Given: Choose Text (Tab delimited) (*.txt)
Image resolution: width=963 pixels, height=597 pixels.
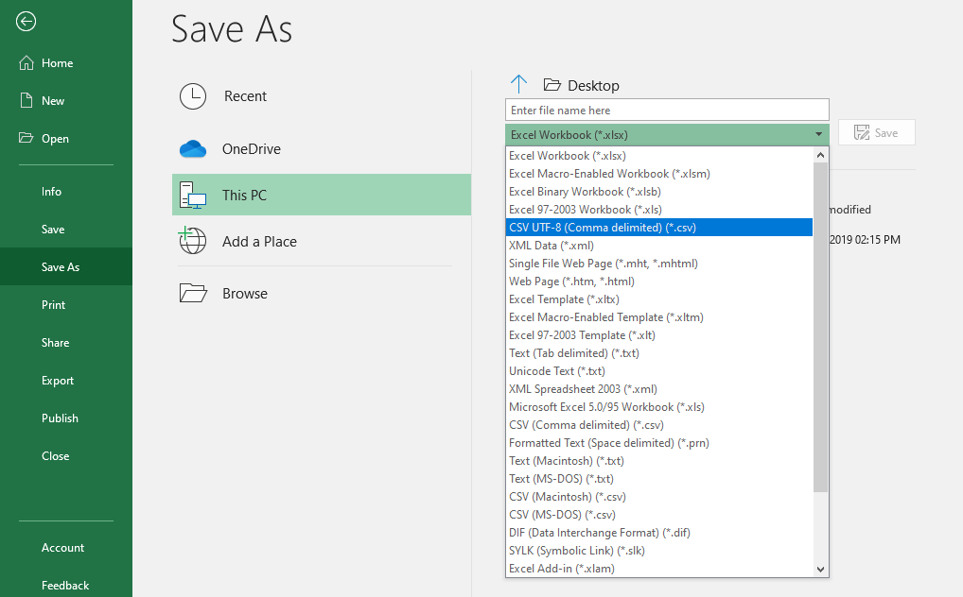Looking at the screenshot, I should tap(659, 352).
